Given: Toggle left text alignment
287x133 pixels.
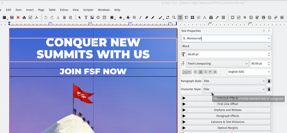Looking at the screenshot, I should point(196,72).
